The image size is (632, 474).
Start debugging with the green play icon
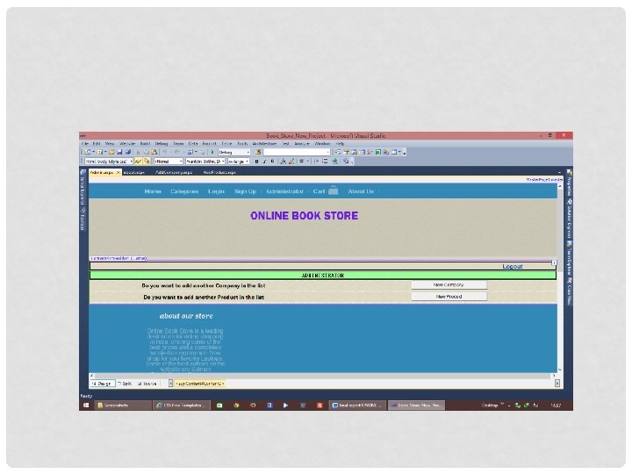[x=212, y=152]
